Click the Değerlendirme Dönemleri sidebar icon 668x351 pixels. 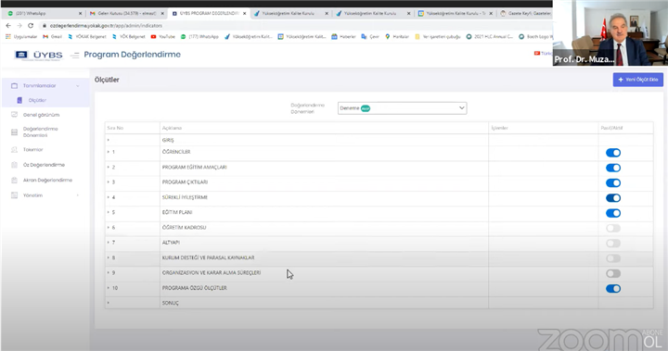click(x=15, y=132)
